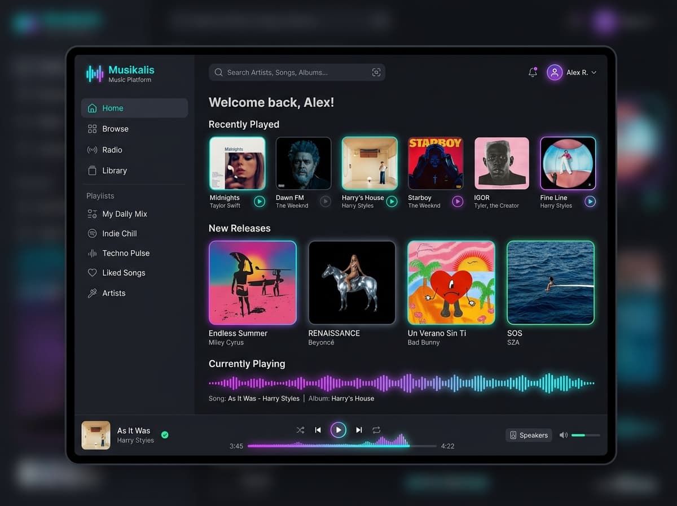Open the IGOR album cover
This screenshot has height=506, width=677.
(502, 163)
